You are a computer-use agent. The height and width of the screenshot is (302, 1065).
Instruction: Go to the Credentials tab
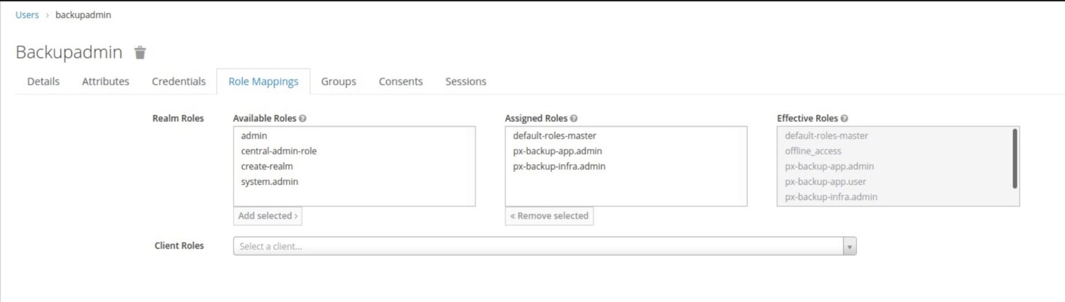(179, 82)
